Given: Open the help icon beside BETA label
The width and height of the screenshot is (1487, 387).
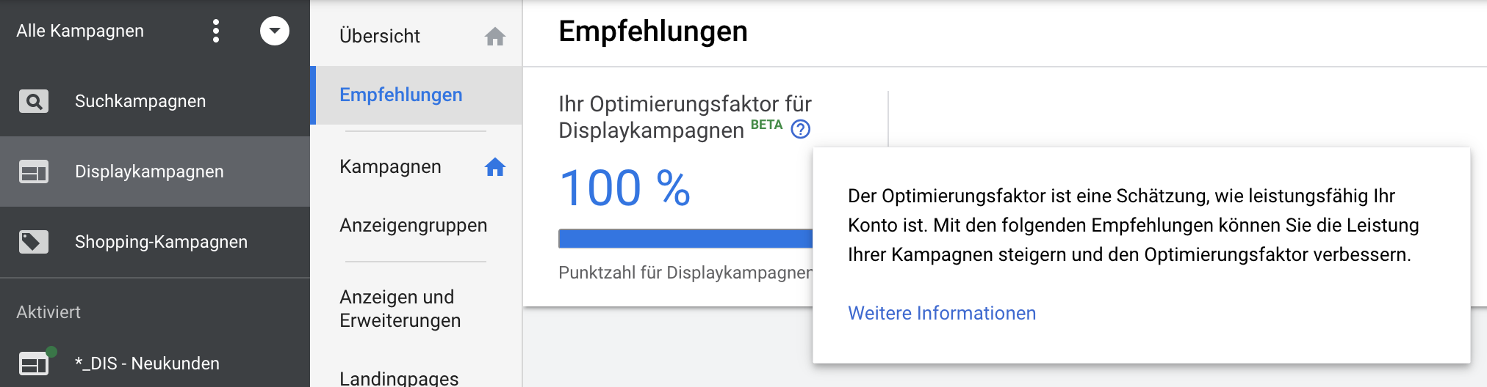Looking at the screenshot, I should tap(800, 130).
